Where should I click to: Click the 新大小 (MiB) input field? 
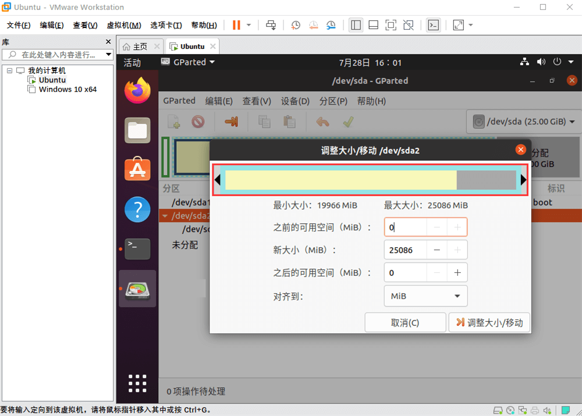pos(405,250)
